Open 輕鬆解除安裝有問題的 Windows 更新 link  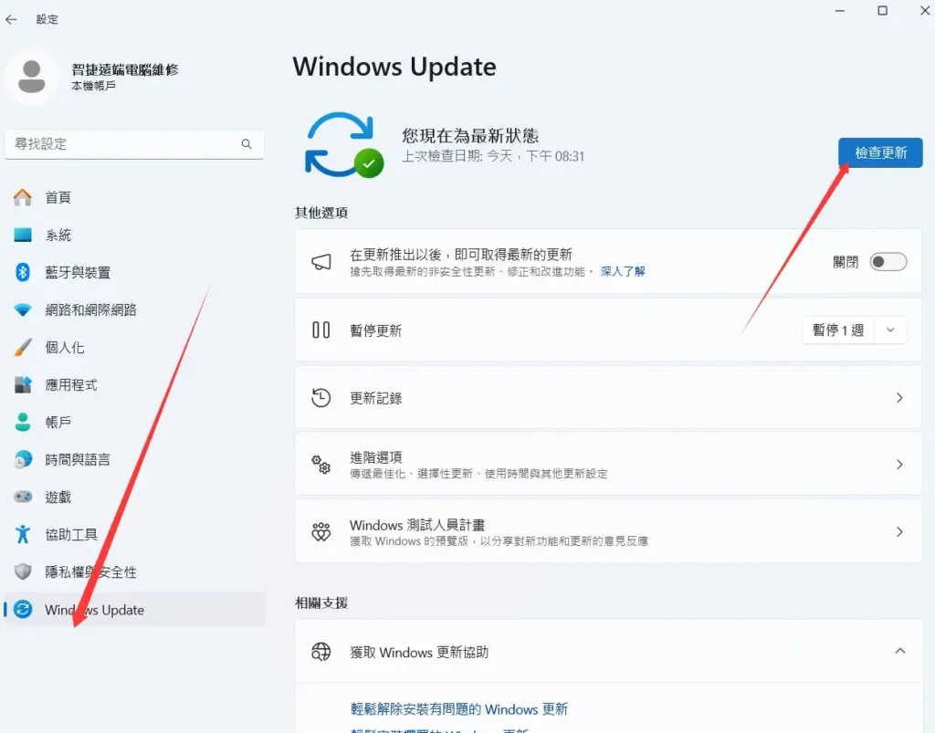459,709
